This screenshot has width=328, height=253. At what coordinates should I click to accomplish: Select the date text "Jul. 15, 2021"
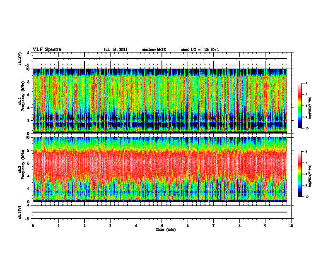(116, 50)
